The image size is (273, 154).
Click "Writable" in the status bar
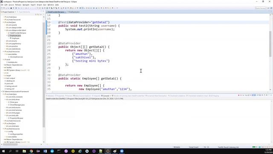[177, 147]
